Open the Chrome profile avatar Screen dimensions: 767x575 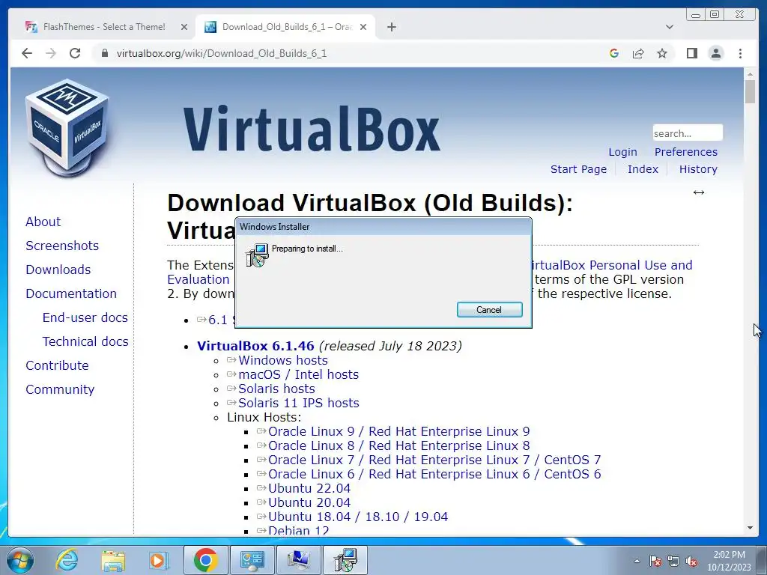point(715,53)
